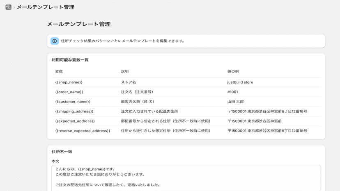This screenshot has height=191, width=340.
Task: Click the breadcrumb title メールテンプレート管理
Action: coord(46,7)
